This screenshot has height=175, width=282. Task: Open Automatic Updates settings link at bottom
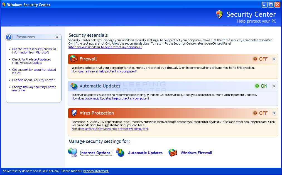click(145, 153)
